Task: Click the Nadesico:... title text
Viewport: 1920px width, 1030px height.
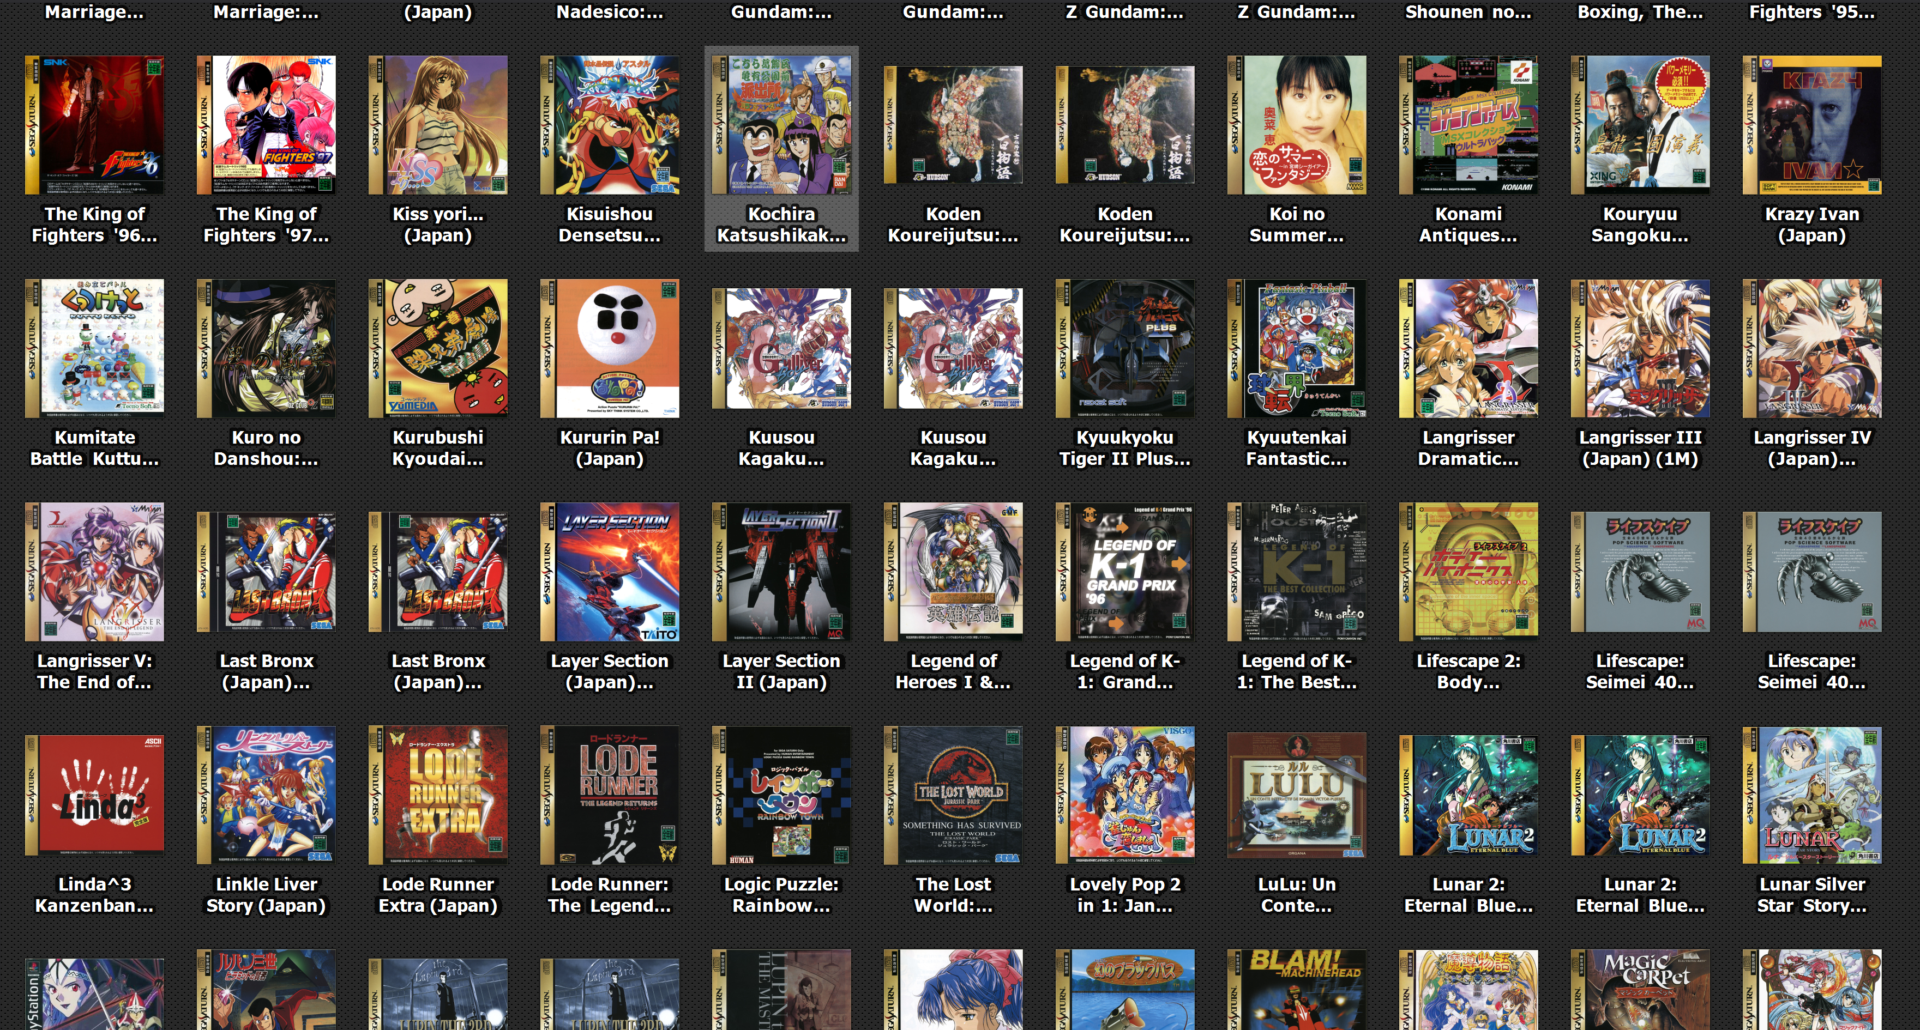Action: pyautogui.click(x=610, y=12)
